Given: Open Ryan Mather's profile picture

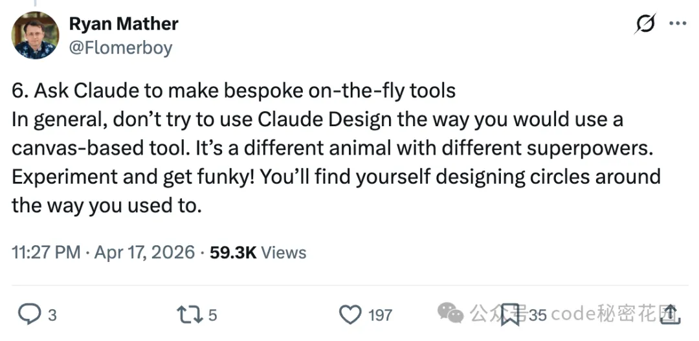Looking at the screenshot, I should [35, 35].
